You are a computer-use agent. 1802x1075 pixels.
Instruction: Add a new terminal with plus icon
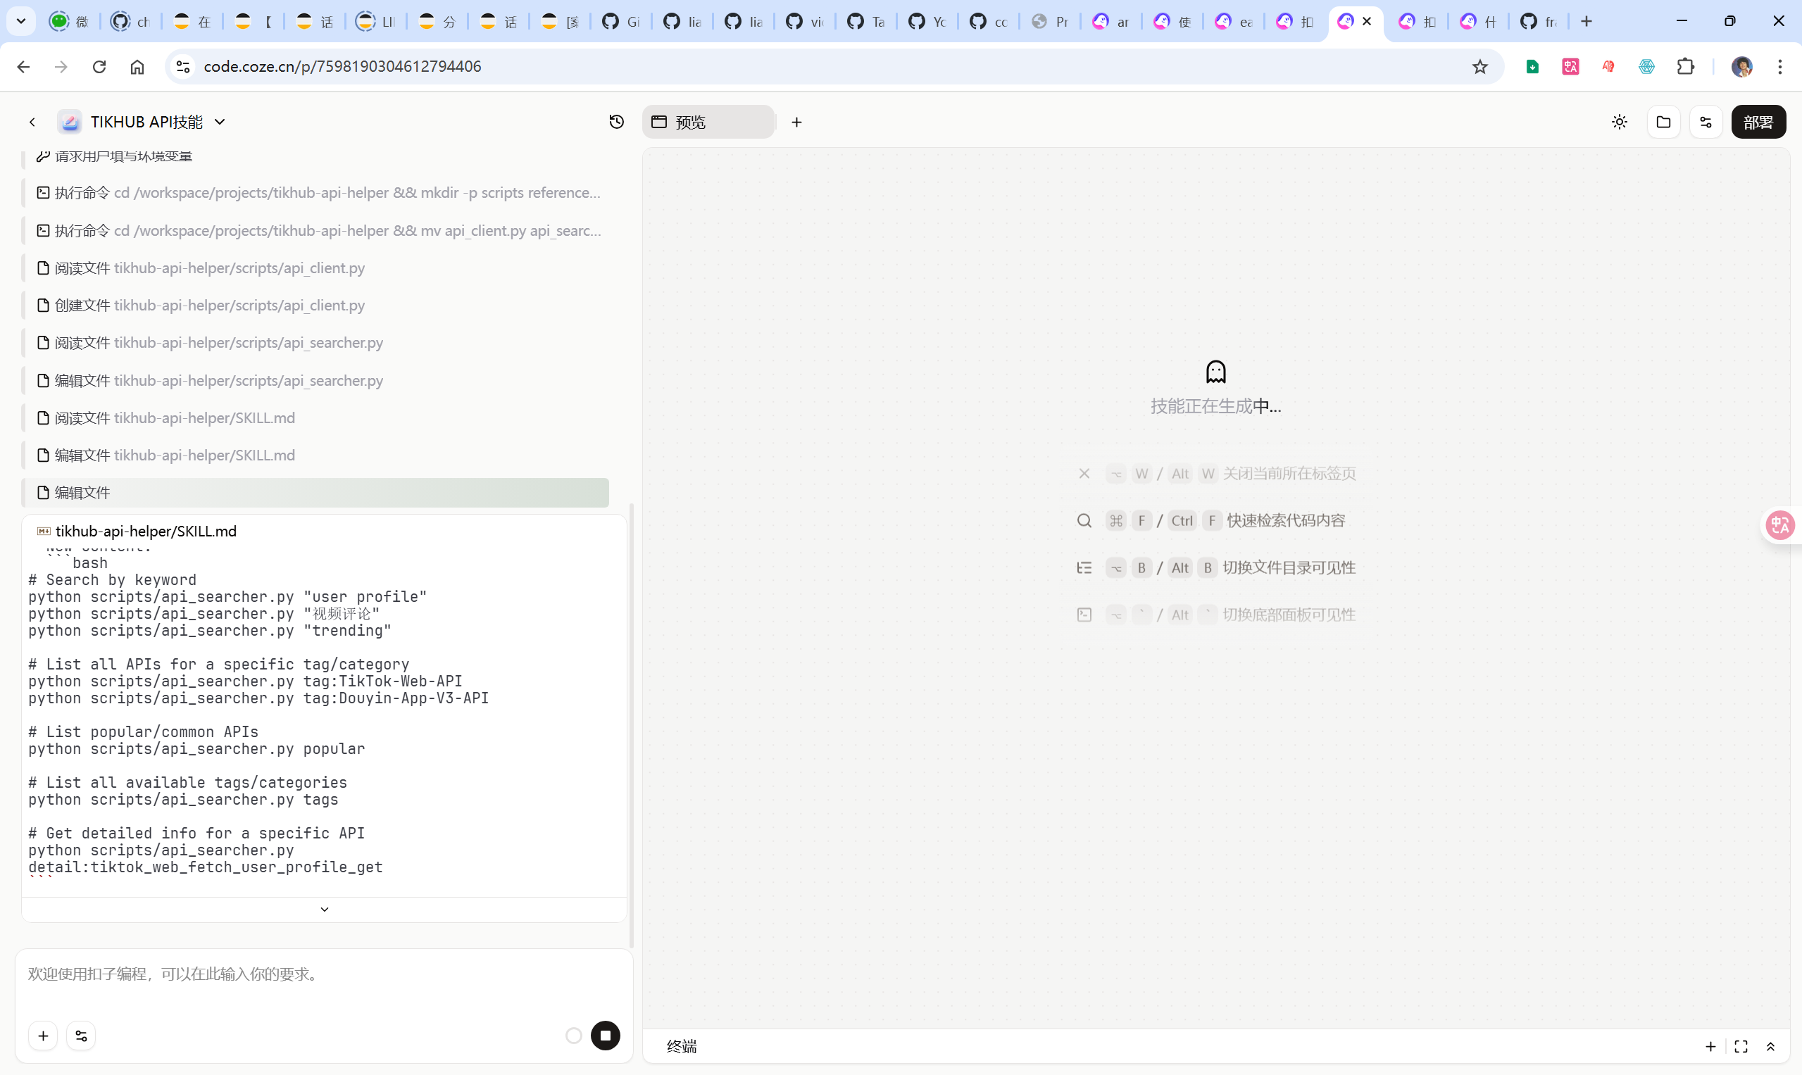pyautogui.click(x=1710, y=1046)
